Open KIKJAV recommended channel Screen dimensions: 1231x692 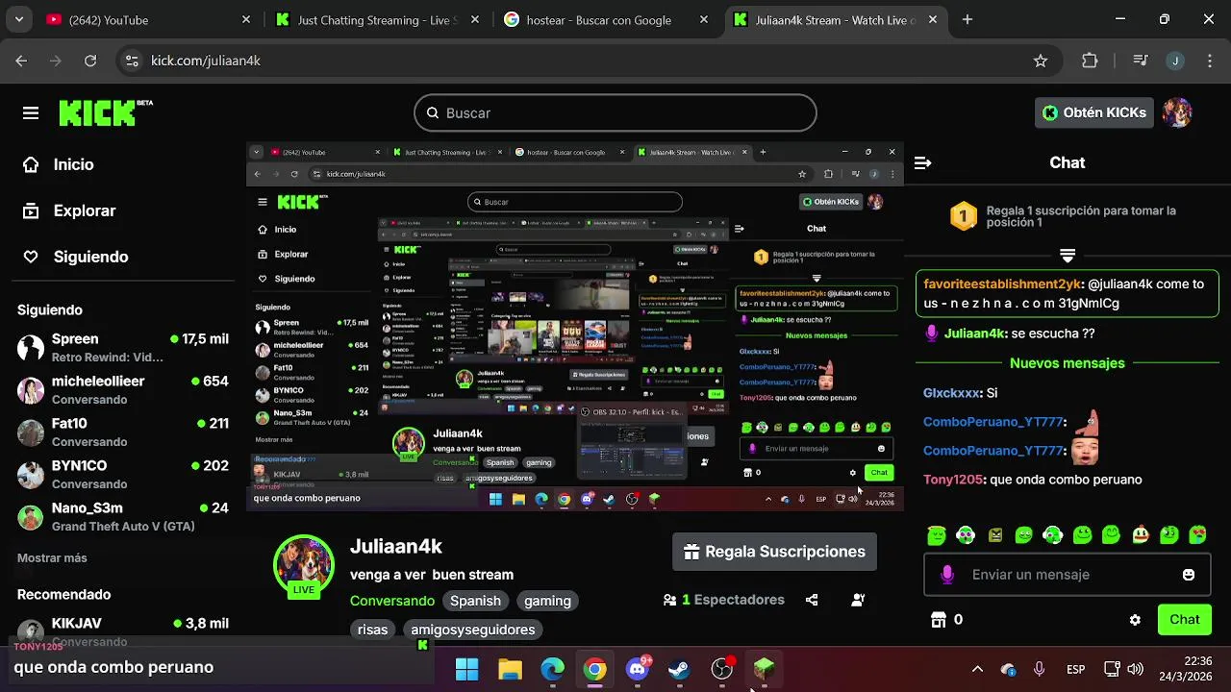(123, 630)
